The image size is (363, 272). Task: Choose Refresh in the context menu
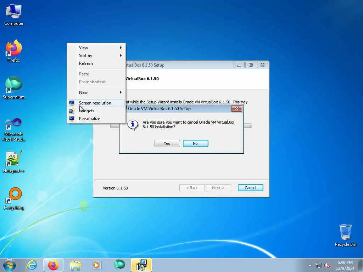[96, 63]
